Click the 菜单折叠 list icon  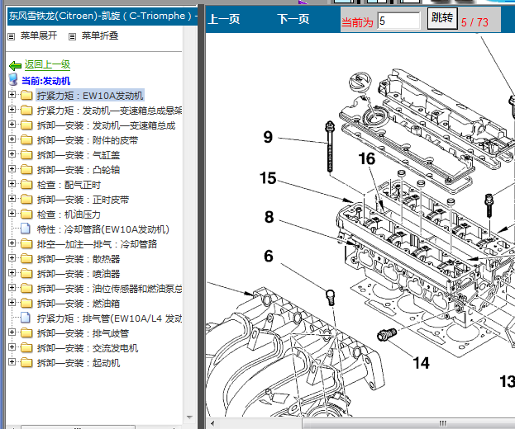[x=72, y=36]
